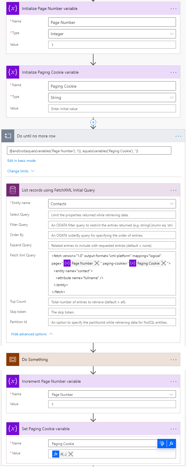Open the Do Something scope ellipsis menu
187x468 pixels.
[173, 359]
